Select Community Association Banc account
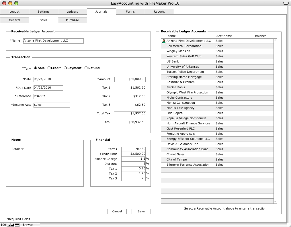291x227 pixels. pos(217,149)
